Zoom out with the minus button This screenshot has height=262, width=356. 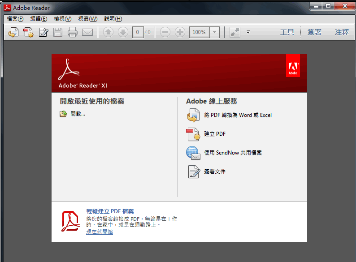[x=165, y=32]
